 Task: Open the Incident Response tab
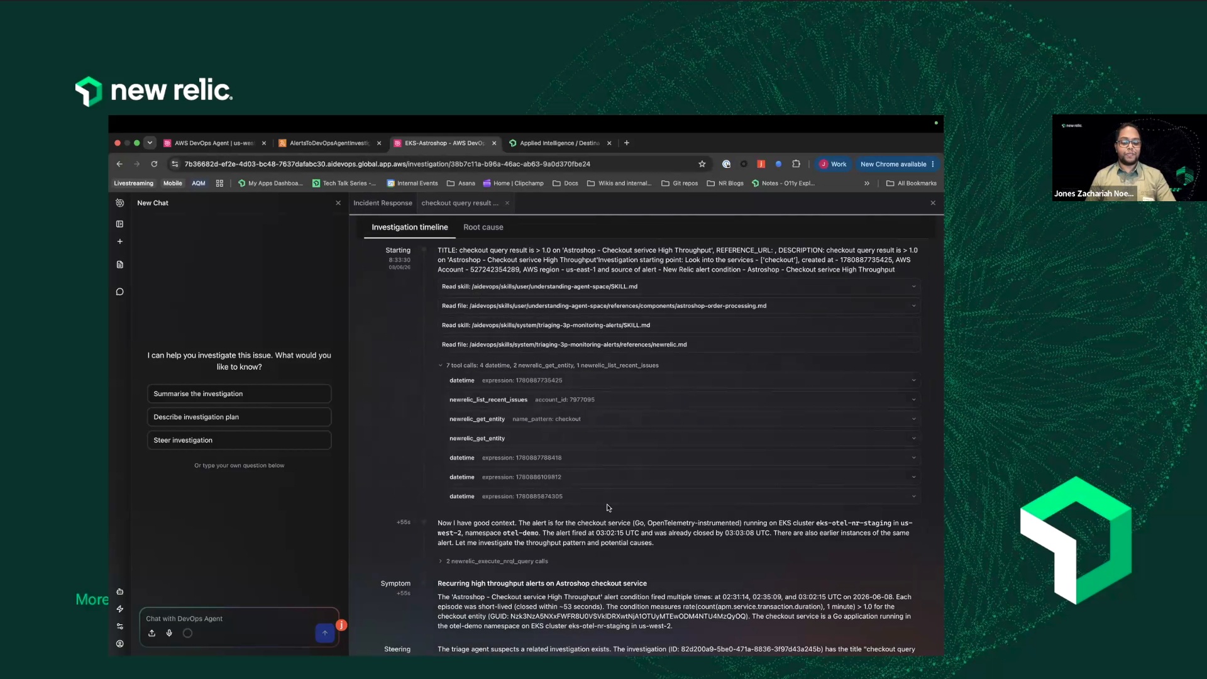click(383, 203)
